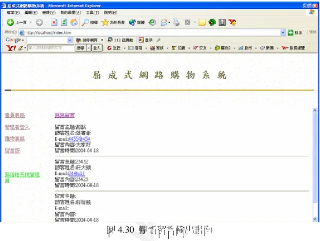Click the grey square book icon in toolbar
Image resolution: width=320 pixels, height=241 pixels.
click(x=222, y=22)
